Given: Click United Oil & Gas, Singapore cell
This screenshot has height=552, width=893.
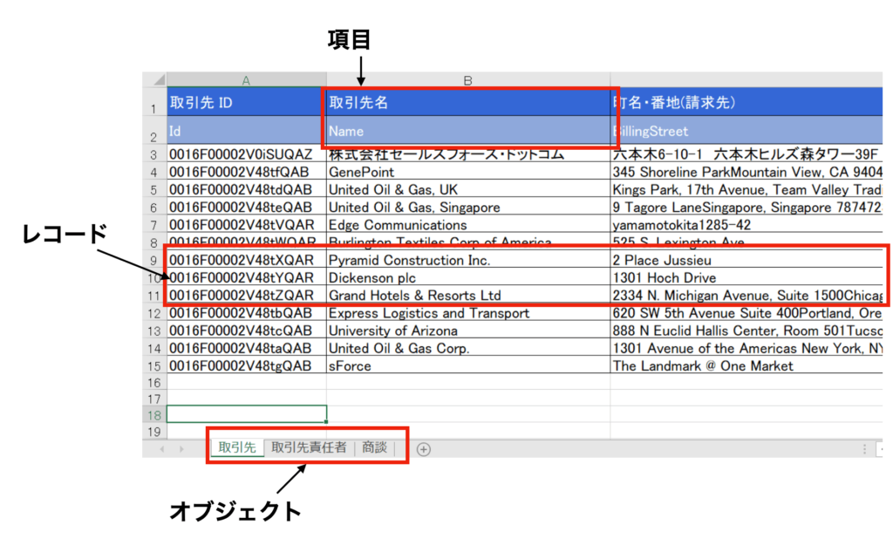Looking at the screenshot, I should (x=468, y=207).
